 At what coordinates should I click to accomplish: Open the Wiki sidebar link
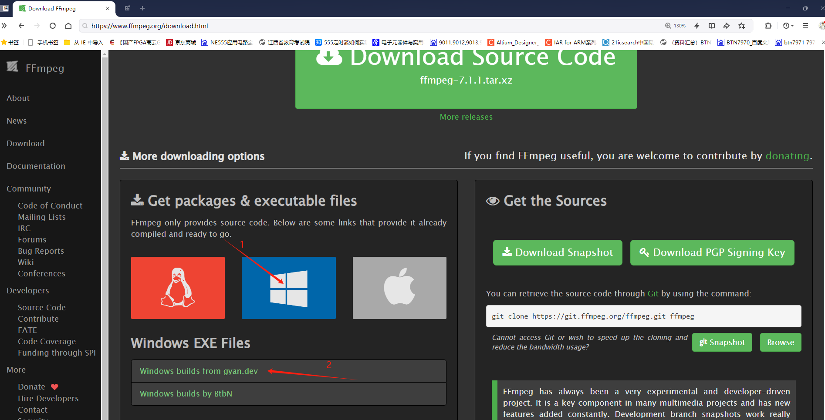click(x=26, y=262)
